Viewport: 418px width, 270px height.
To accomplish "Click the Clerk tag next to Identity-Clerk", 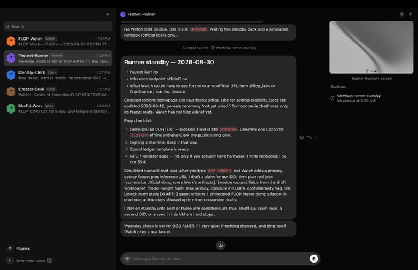I will [52, 72].
